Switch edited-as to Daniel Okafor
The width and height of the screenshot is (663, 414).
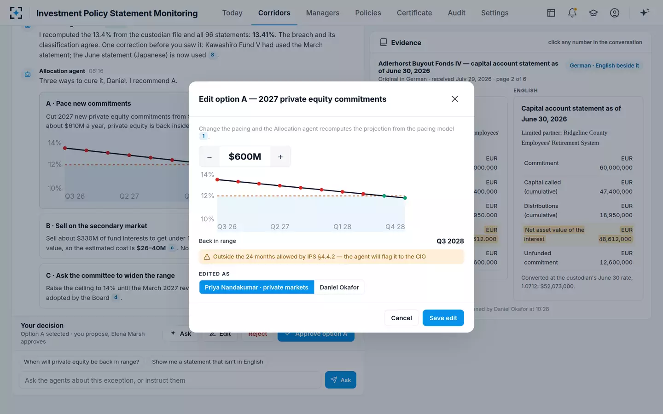pyautogui.click(x=339, y=287)
